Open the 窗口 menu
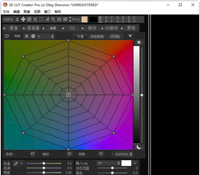 point(47,12)
